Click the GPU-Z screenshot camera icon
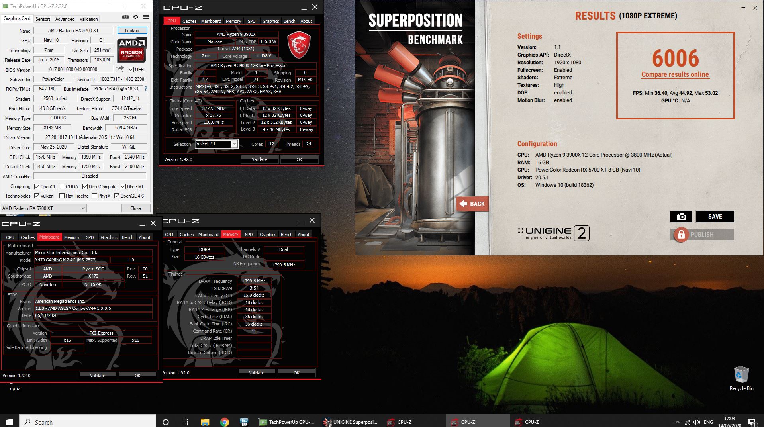764x427 pixels. [125, 17]
